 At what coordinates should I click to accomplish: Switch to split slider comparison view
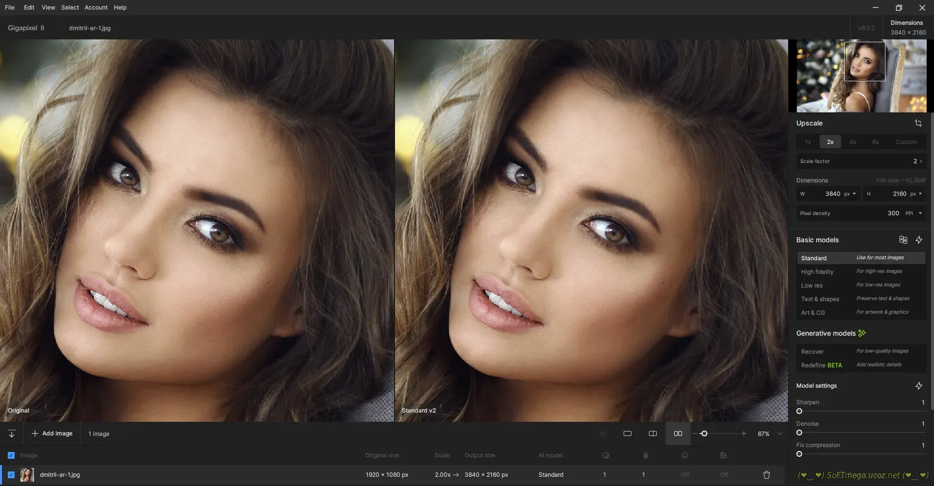(x=653, y=433)
